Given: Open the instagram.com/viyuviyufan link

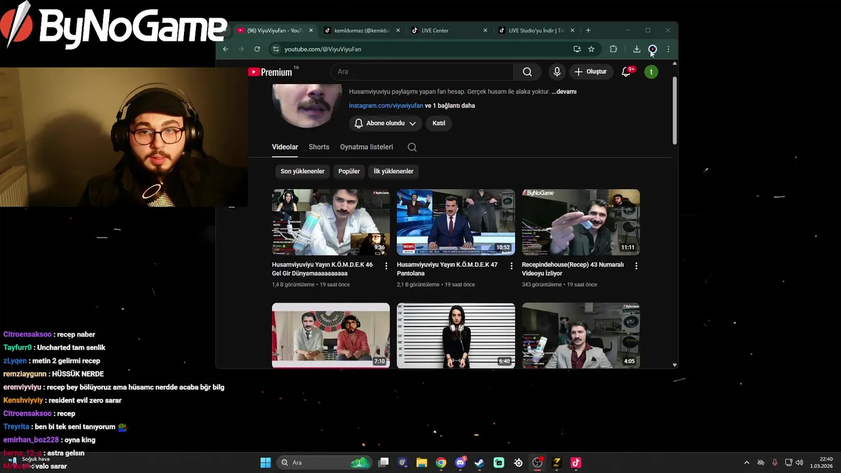Looking at the screenshot, I should coord(386,106).
